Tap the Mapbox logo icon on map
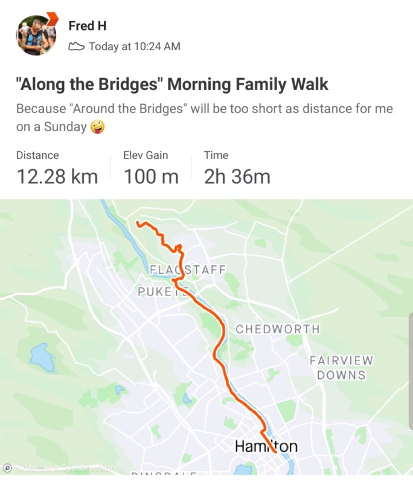 [7, 468]
